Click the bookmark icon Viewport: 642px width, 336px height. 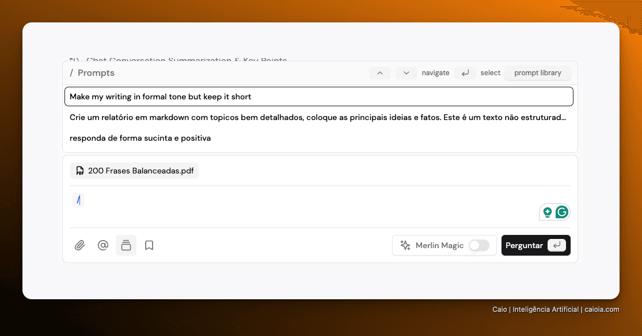click(149, 245)
